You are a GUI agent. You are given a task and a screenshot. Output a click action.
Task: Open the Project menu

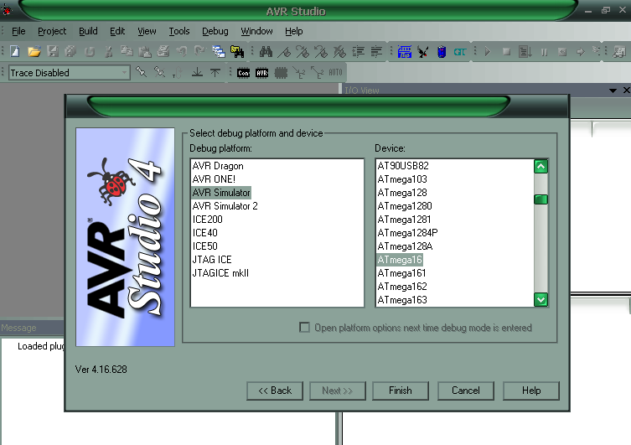click(x=52, y=31)
